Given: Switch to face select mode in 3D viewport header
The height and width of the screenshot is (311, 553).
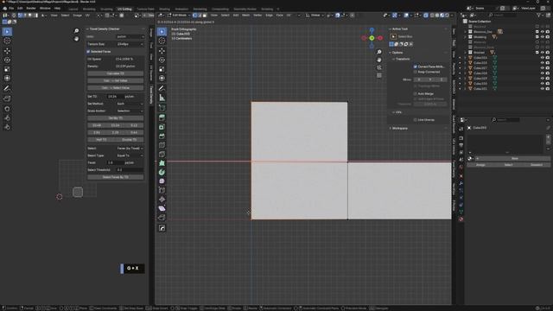Looking at the screenshot, I should coord(205,16).
